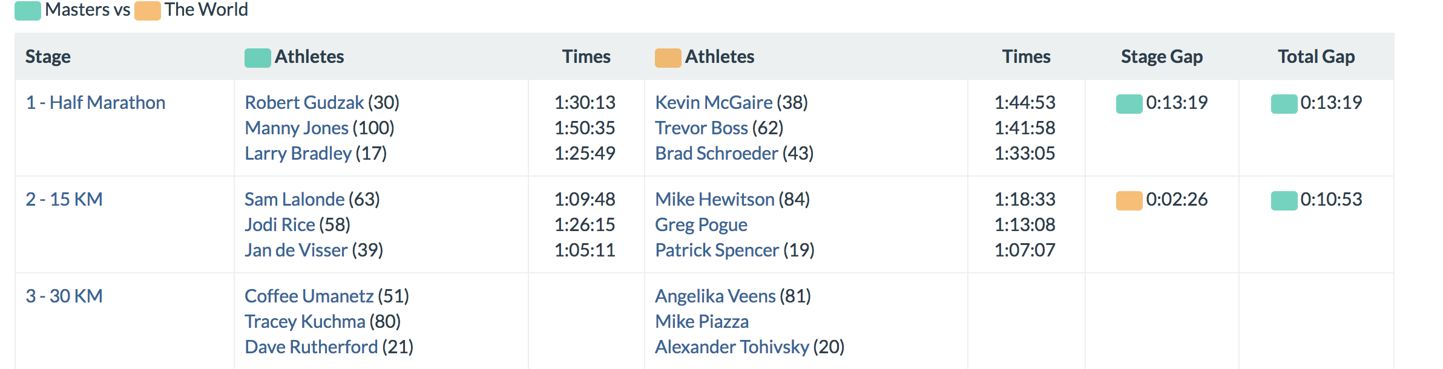Open the 1 - Half Marathon stage link
This screenshot has width=1443, height=369.
tap(95, 103)
